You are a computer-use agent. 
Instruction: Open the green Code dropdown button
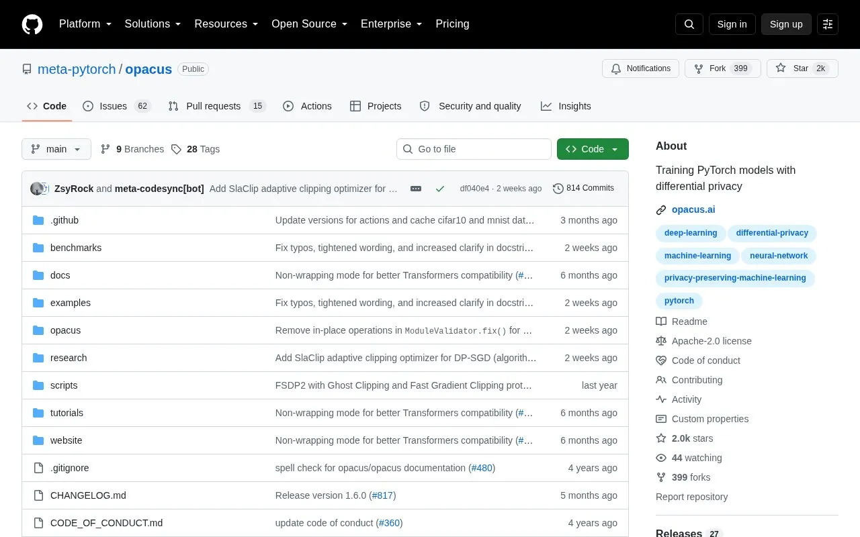[x=593, y=149]
